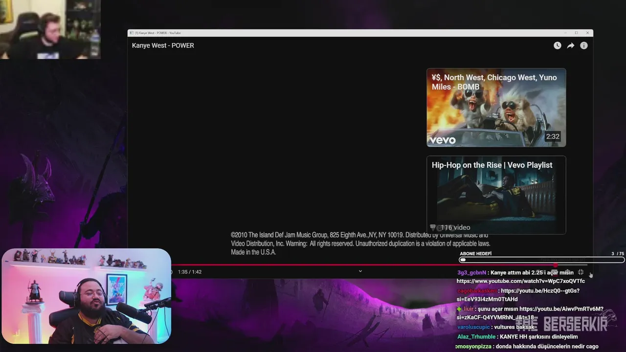
Task: Click chat username varoluscupic
Action: coord(473,327)
